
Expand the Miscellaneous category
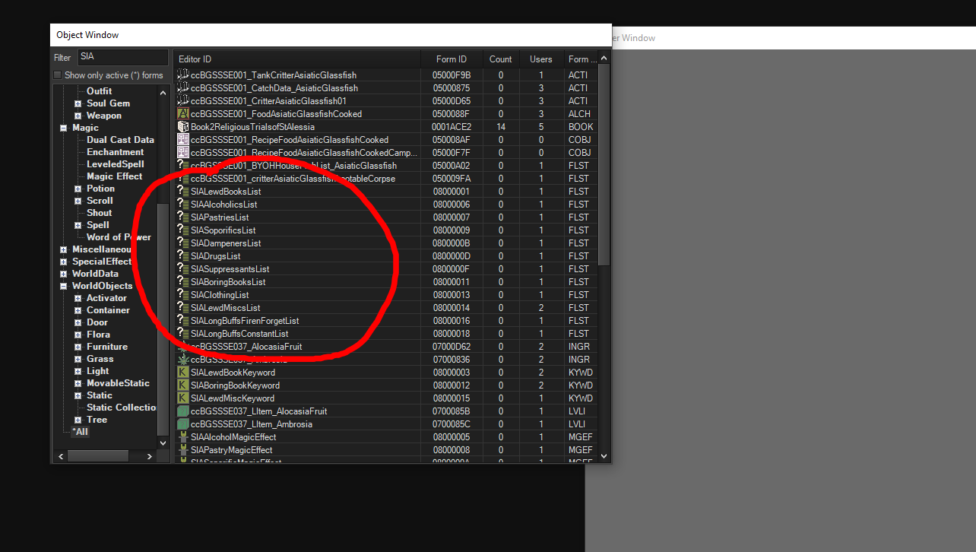pos(64,249)
